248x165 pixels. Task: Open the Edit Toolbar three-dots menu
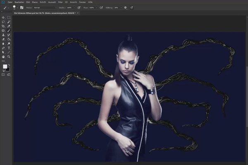tap(3, 61)
